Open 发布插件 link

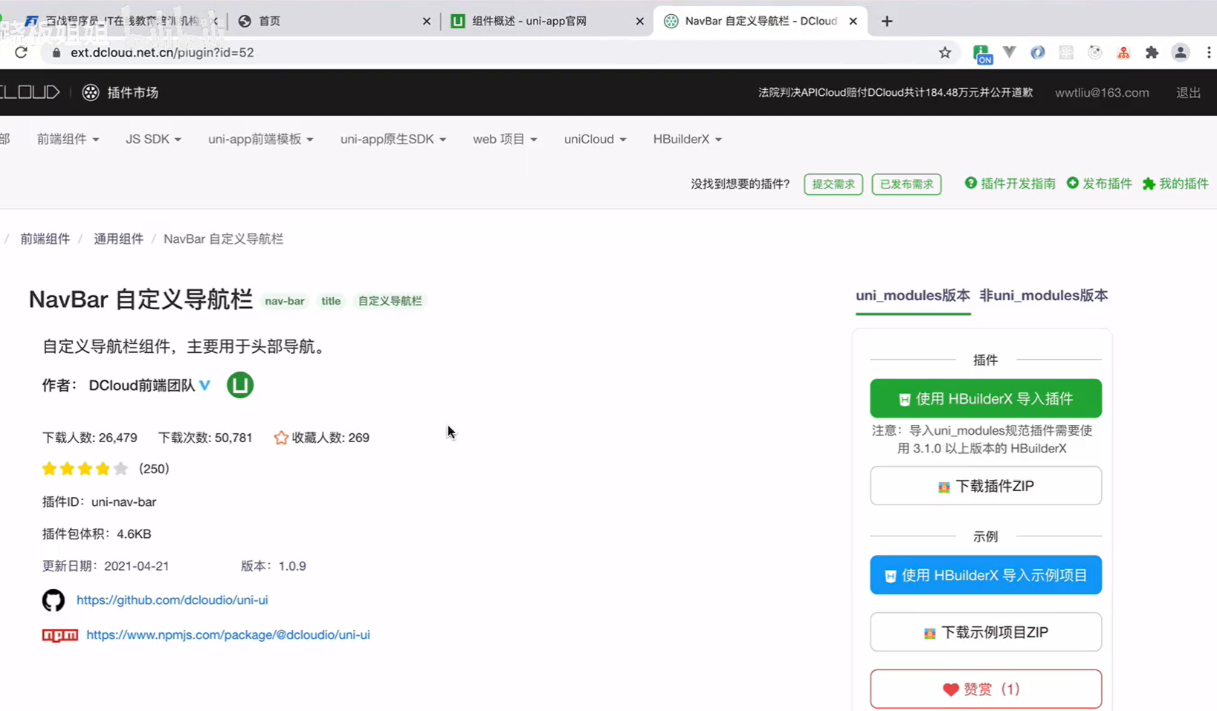(x=1099, y=184)
